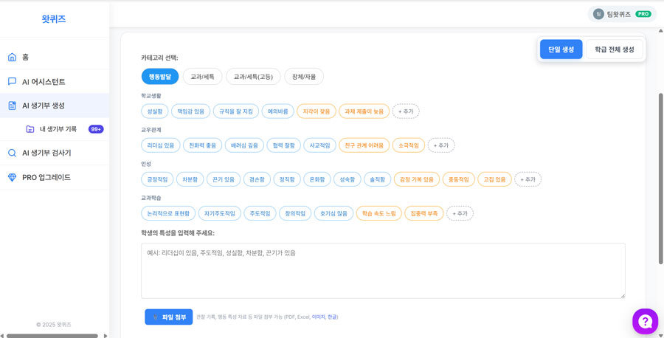Expand + 추가 in the 학교생활 row
Screen dimensions: 664x338
pyautogui.click(x=406, y=111)
